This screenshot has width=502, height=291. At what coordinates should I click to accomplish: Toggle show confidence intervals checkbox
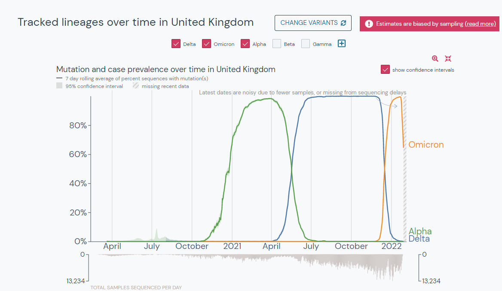tap(385, 70)
